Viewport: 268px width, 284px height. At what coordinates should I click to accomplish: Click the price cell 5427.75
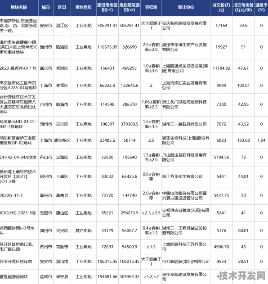[221, 196]
